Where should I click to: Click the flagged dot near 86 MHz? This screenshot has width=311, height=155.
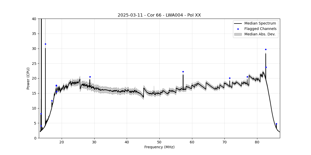click(x=276, y=124)
